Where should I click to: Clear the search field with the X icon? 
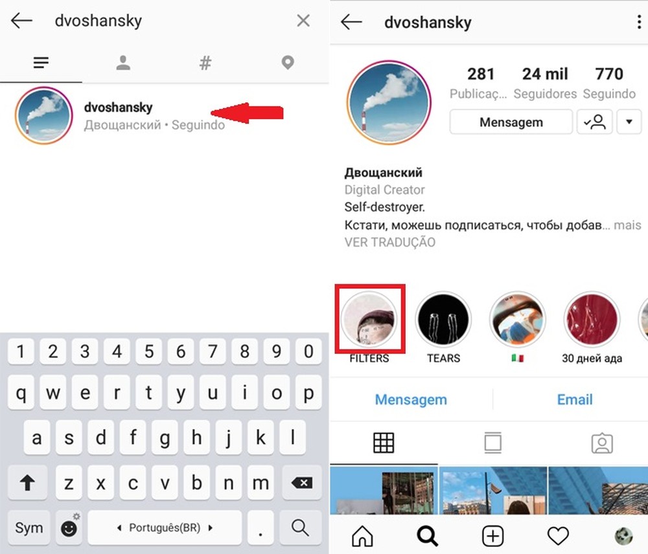[303, 20]
